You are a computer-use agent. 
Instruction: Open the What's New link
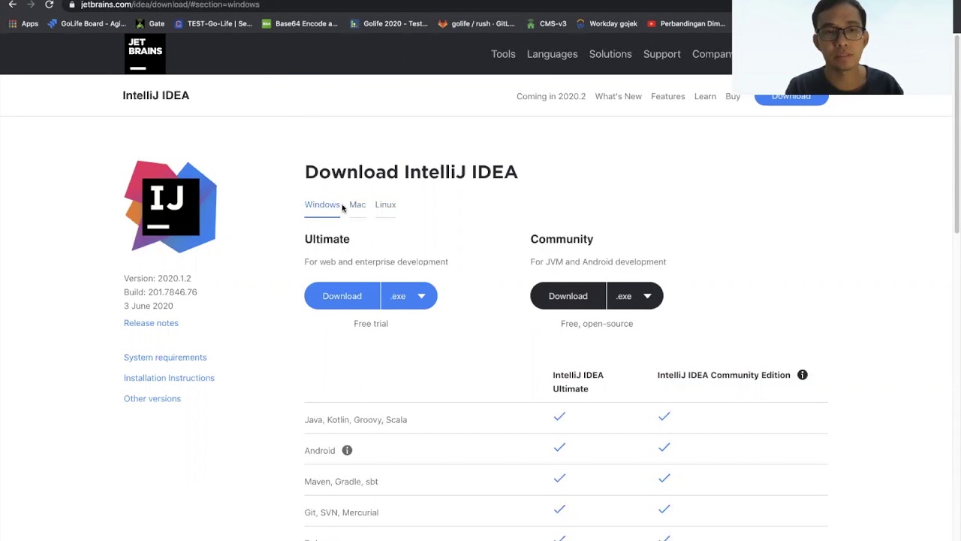coord(618,96)
